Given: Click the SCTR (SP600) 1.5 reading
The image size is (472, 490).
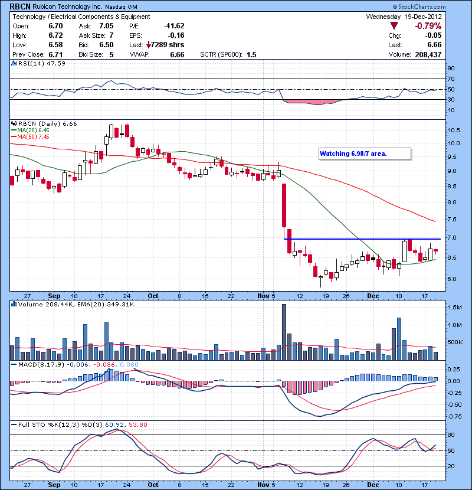Looking at the screenshot, I should [228, 55].
